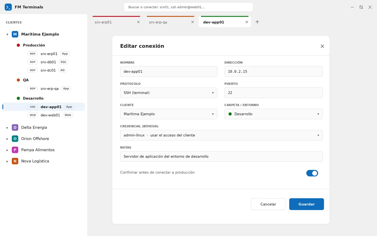Close the srv-erp-qa tab

click(x=193, y=22)
